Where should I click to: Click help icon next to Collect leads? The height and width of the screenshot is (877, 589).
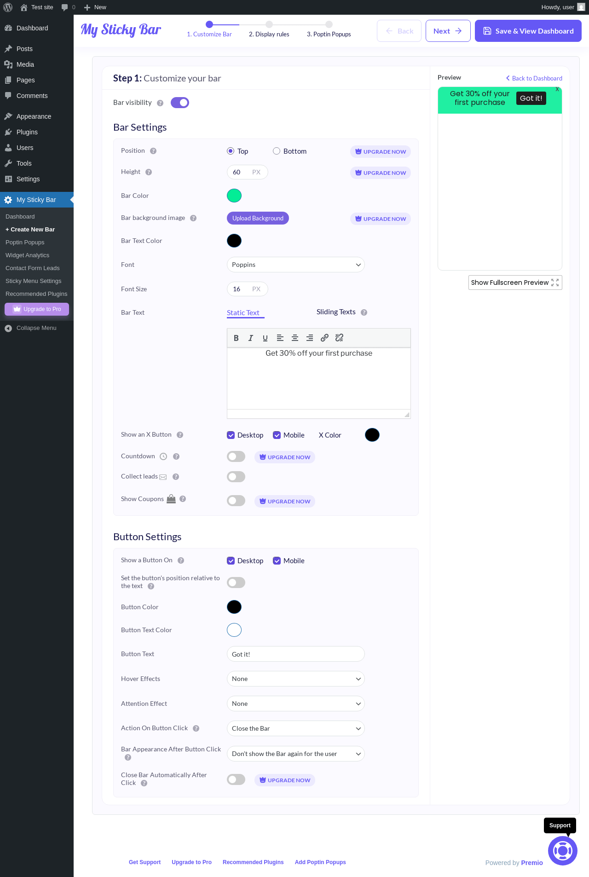[176, 477]
